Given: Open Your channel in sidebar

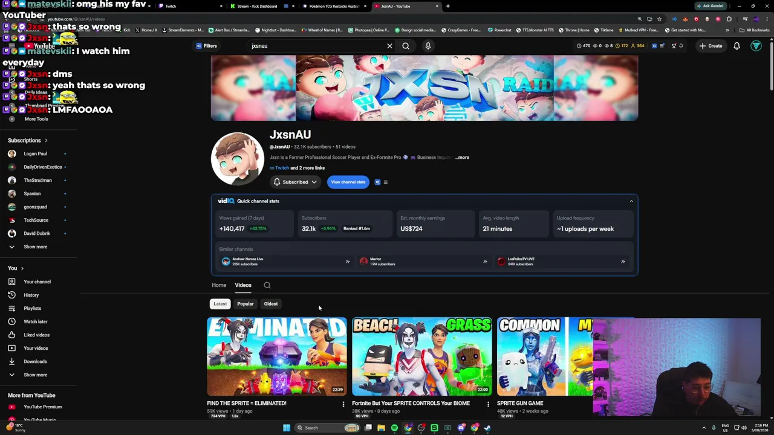Looking at the screenshot, I should [x=37, y=282].
